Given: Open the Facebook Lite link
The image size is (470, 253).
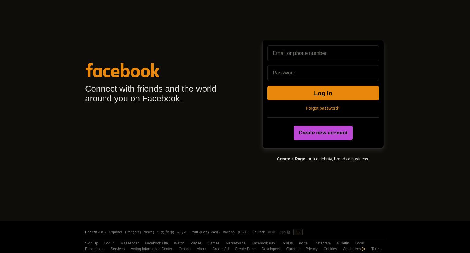Looking at the screenshot, I should point(156,243).
